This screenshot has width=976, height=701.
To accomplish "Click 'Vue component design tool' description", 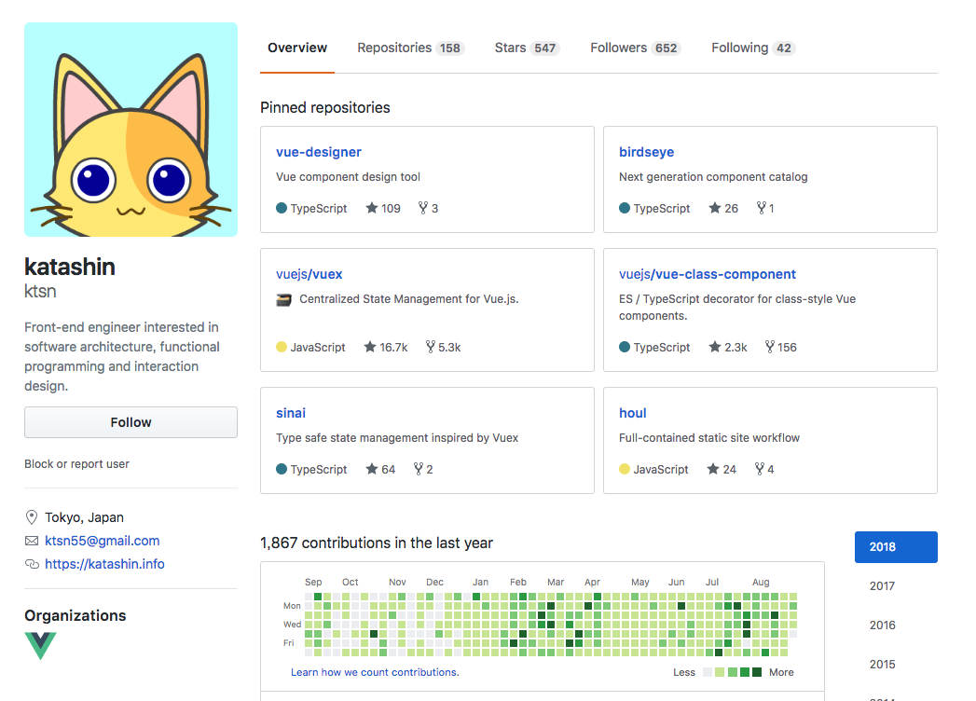I will click(x=348, y=177).
